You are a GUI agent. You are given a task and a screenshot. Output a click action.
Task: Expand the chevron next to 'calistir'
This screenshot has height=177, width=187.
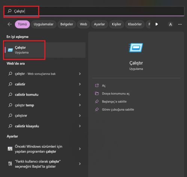pos(80,84)
